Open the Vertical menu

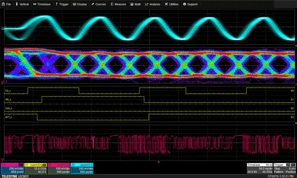pyautogui.click(x=23, y=4)
